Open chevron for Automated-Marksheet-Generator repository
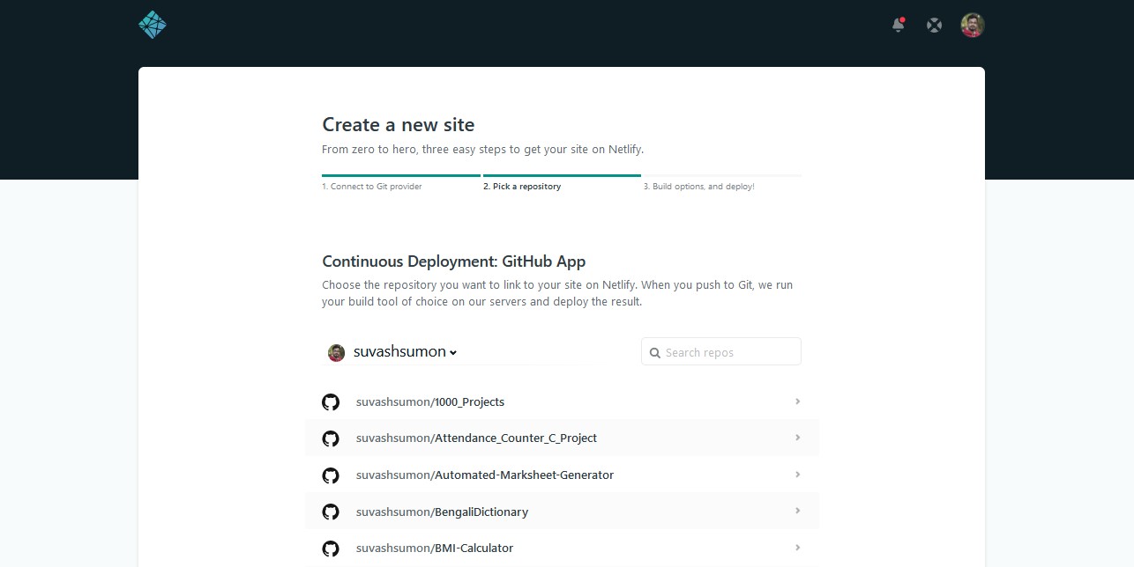The image size is (1134, 567). coord(797,475)
